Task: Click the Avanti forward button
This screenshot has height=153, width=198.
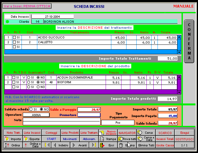Action: 80,145
